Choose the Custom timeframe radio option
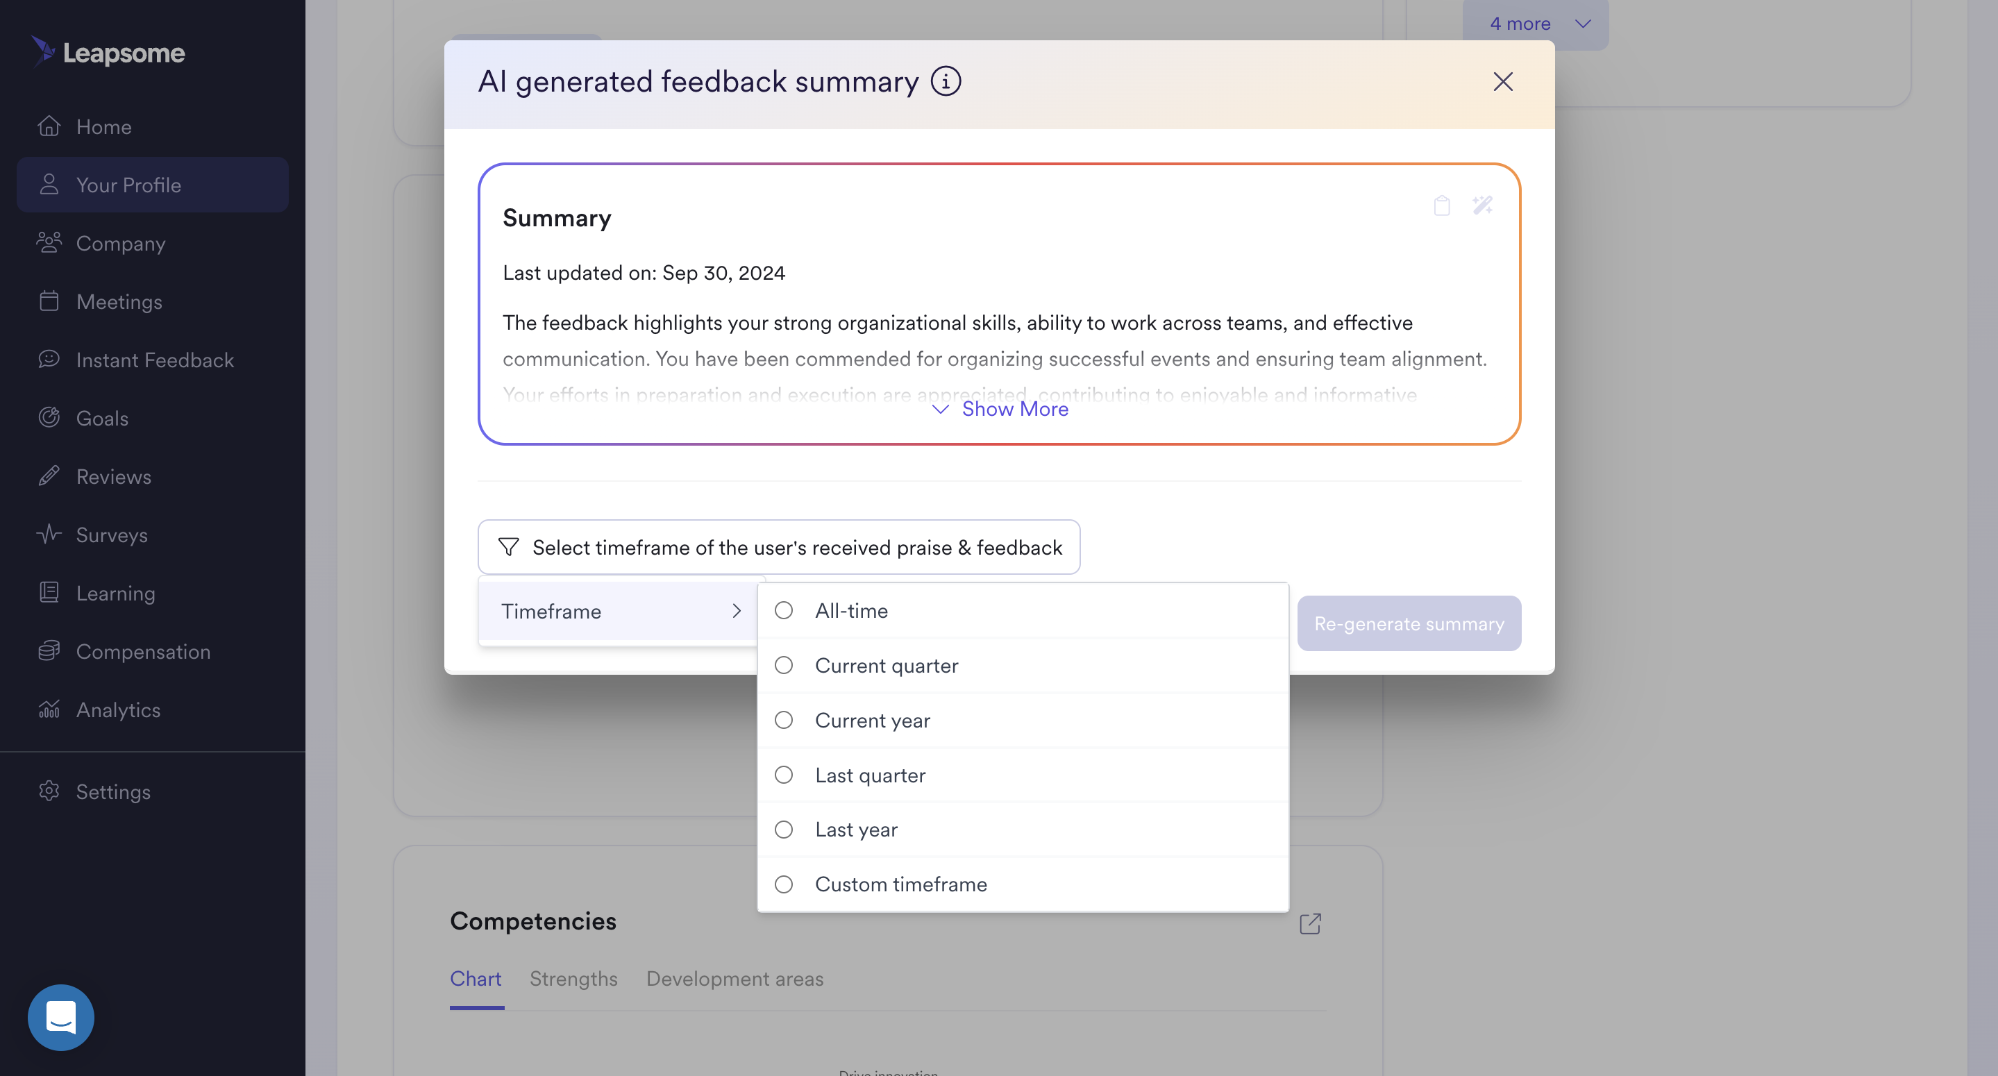This screenshot has width=1998, height=1076. [x=783, y=884]
